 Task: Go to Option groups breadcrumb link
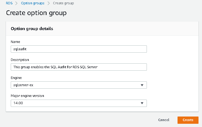33,3
